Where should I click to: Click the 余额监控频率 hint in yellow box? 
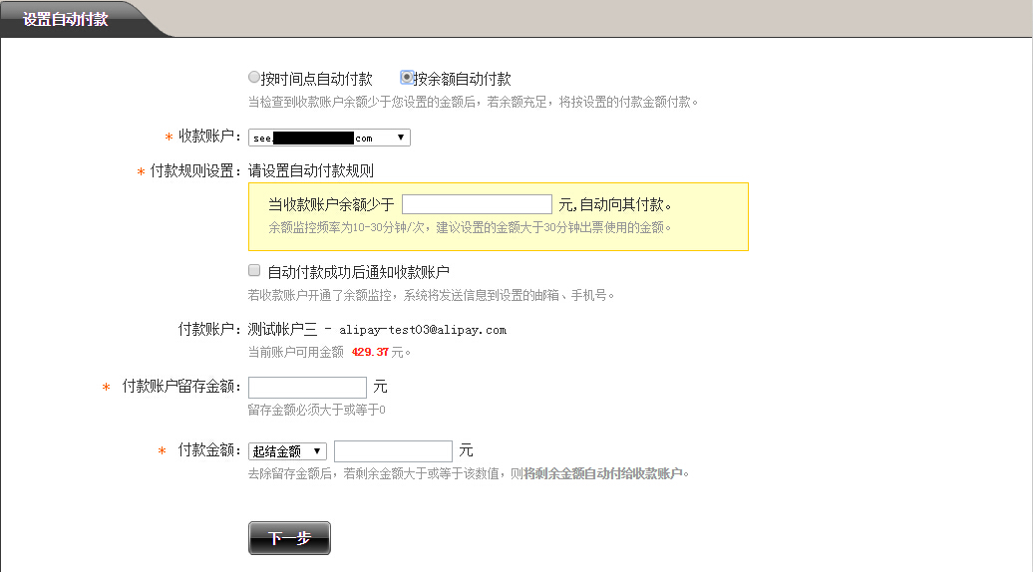tap(469, 227)
